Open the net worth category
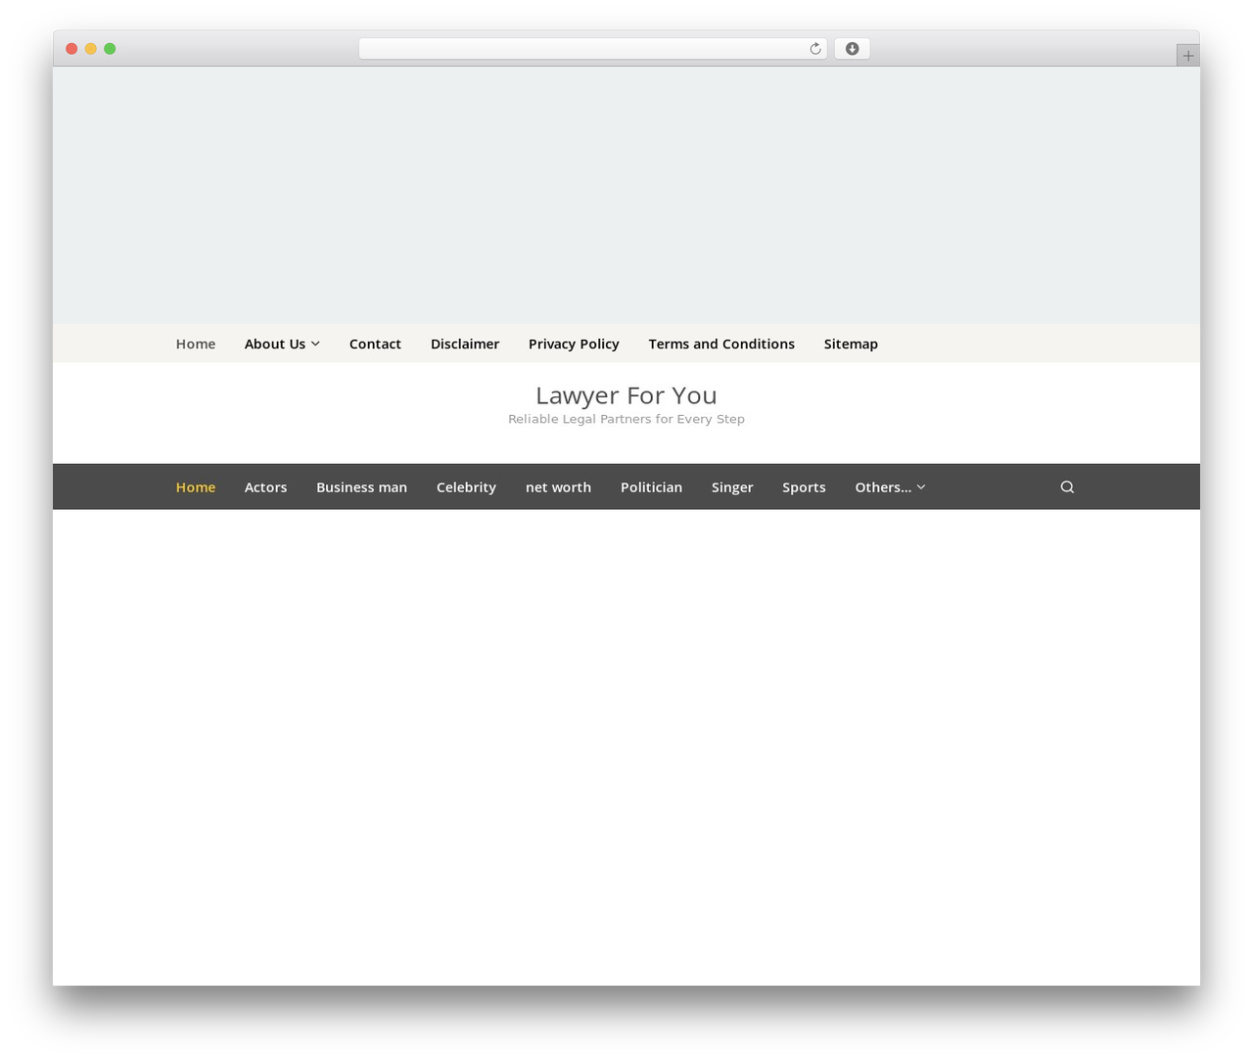This screenshot has height=1061, width=1253. [558, 487]
